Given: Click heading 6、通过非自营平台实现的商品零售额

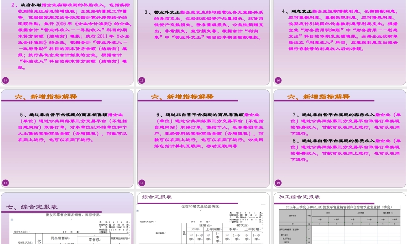Looking at the screenshot, I should coord(200,115).
